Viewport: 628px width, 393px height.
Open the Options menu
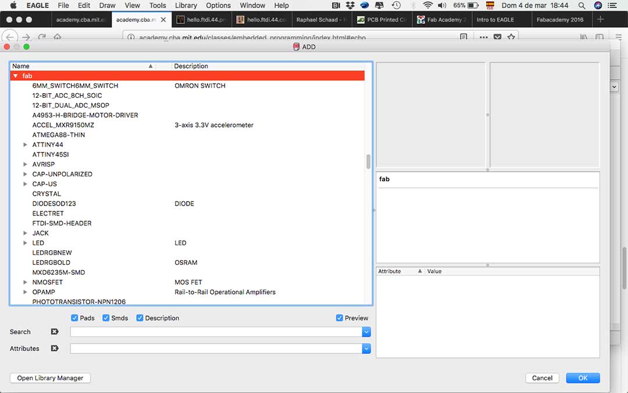pyautogui.click(x=218, y=6)
